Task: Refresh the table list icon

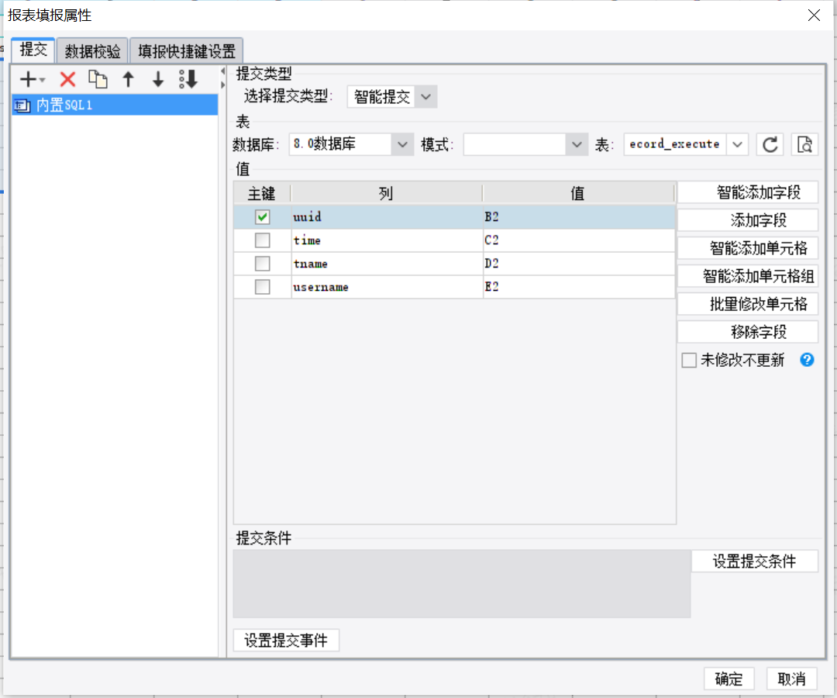Action: coord(770,144)
